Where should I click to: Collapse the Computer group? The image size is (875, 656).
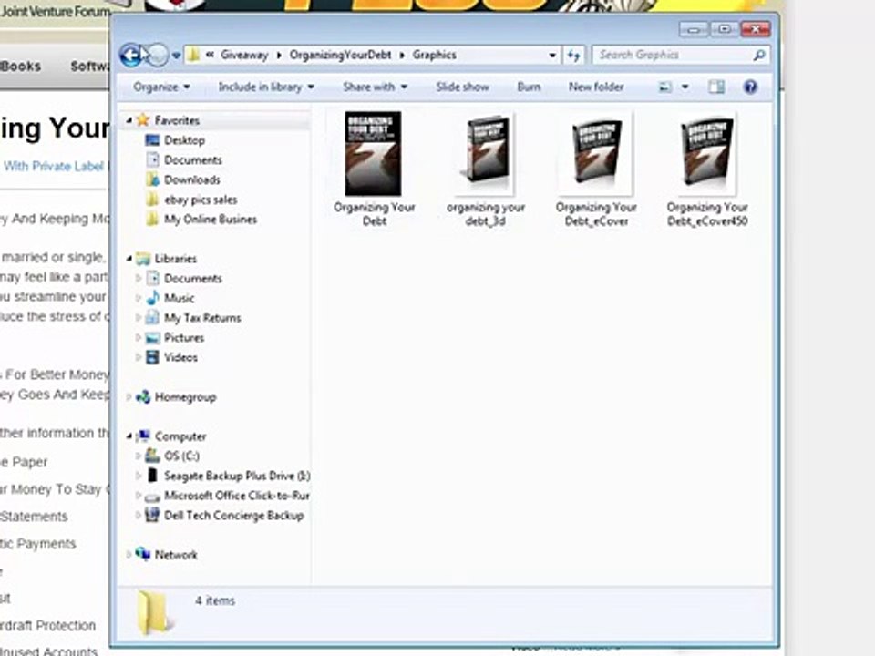[x=129, y=436]
